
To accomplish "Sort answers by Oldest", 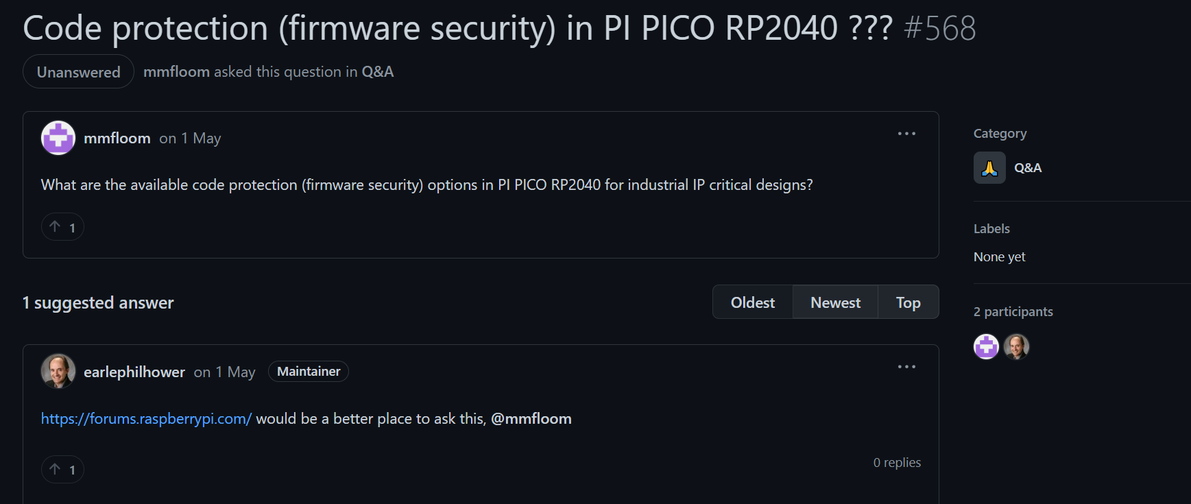I will (753, 302).
